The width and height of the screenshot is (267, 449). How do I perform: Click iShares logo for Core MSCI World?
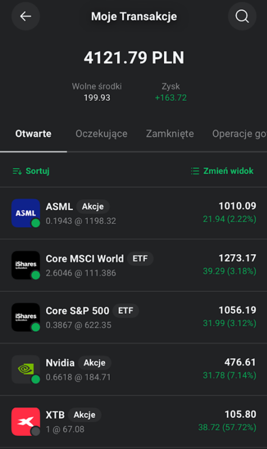coord(25,265)
